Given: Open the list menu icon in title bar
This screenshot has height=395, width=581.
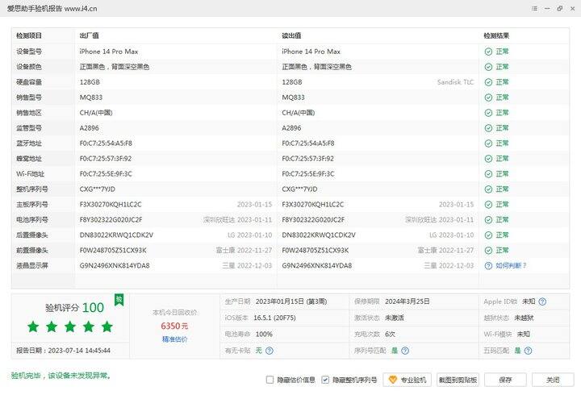Looking at the screenshot, I should pyautogui.click(x=534, y=8).
